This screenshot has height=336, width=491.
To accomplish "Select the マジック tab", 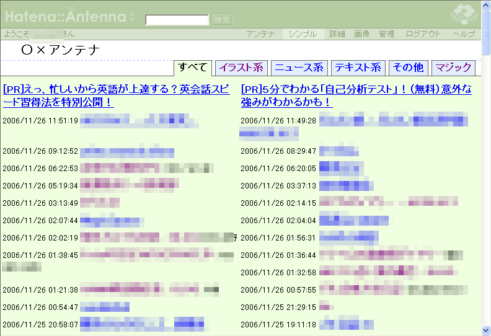I will coord(453,68).
